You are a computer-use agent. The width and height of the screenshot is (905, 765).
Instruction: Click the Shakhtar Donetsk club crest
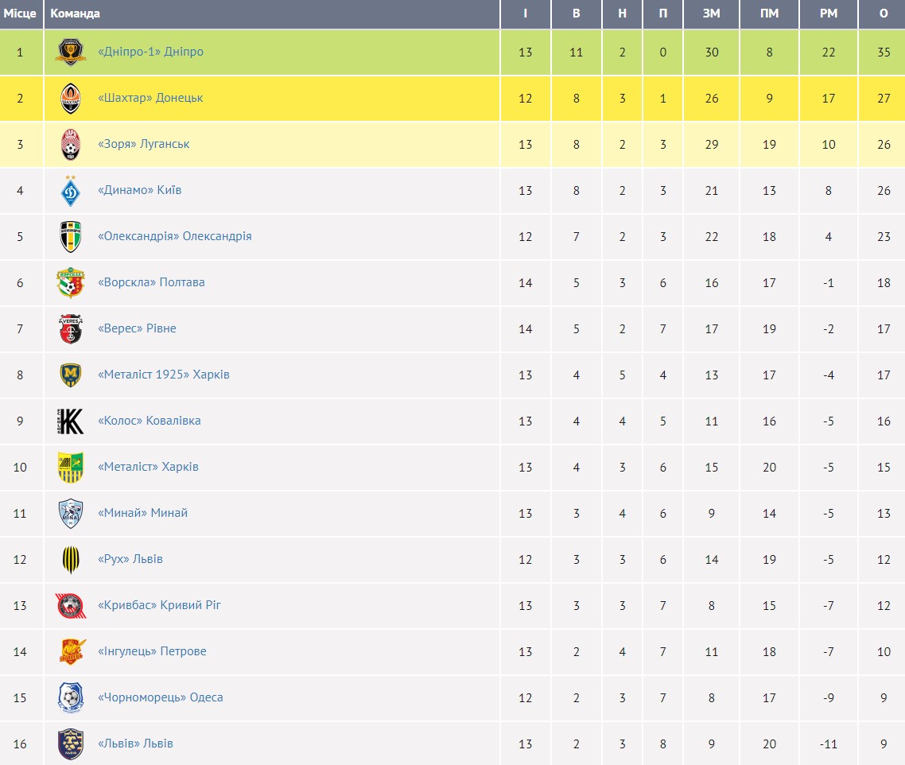pyautogui.click(x=71, y=99)
